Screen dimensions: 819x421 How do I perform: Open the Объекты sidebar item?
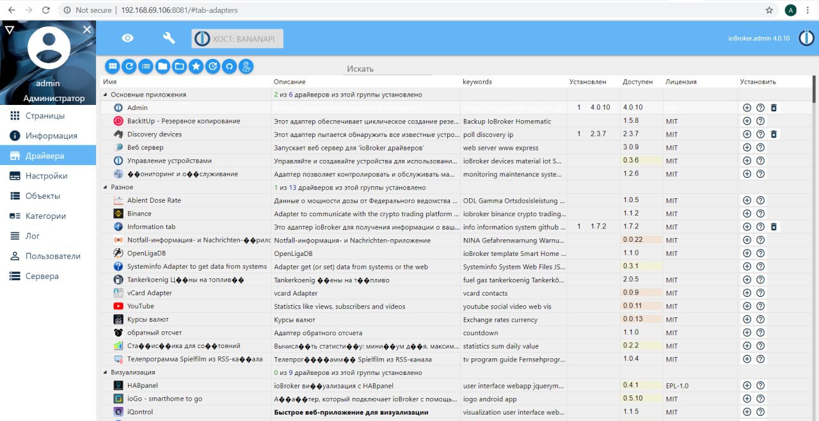pyautogui.click(x=48, y=196)
